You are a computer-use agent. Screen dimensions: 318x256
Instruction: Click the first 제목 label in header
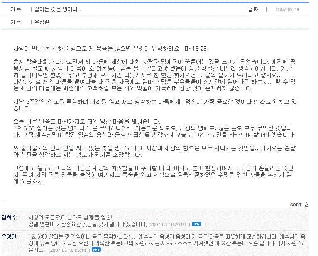(x=16, y=10)
